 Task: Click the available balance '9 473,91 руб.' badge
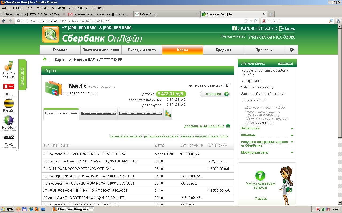(x=171, y=94)
